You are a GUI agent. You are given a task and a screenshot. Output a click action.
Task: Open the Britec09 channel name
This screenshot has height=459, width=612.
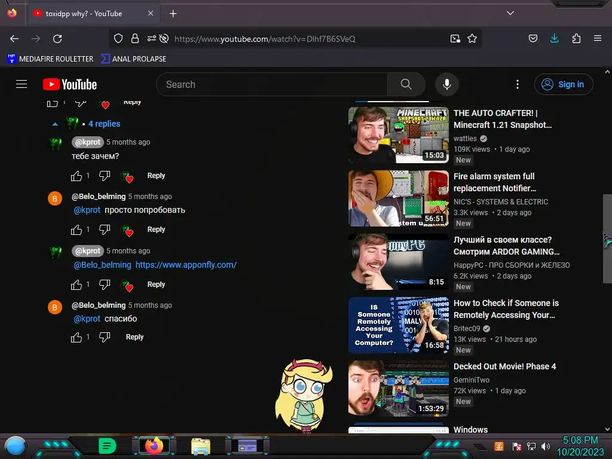click(x=467, y=329)
